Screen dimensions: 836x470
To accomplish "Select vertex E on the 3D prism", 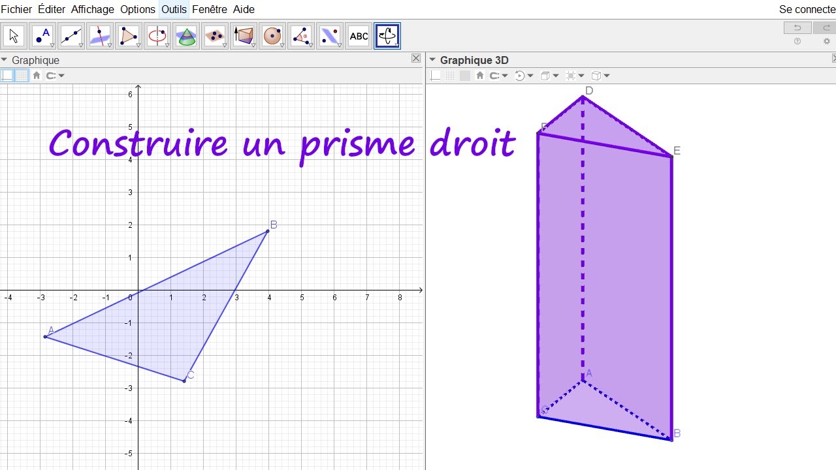I will [x=671, y=157].
